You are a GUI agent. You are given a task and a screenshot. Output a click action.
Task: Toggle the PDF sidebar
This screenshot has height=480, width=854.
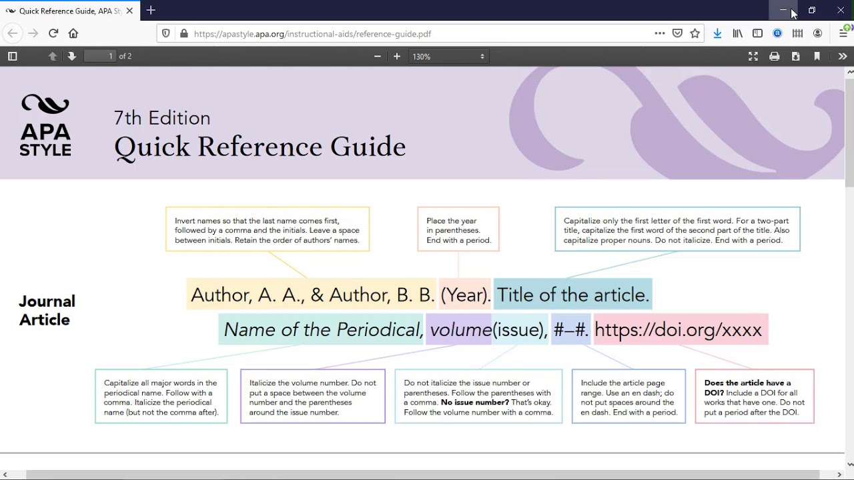tap(12, 57)
